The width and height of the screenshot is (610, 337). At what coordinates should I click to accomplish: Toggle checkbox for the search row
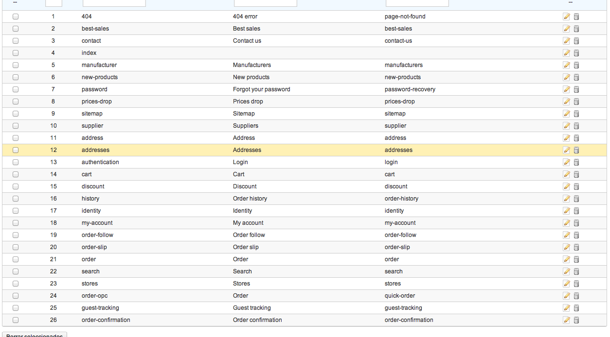16,271
